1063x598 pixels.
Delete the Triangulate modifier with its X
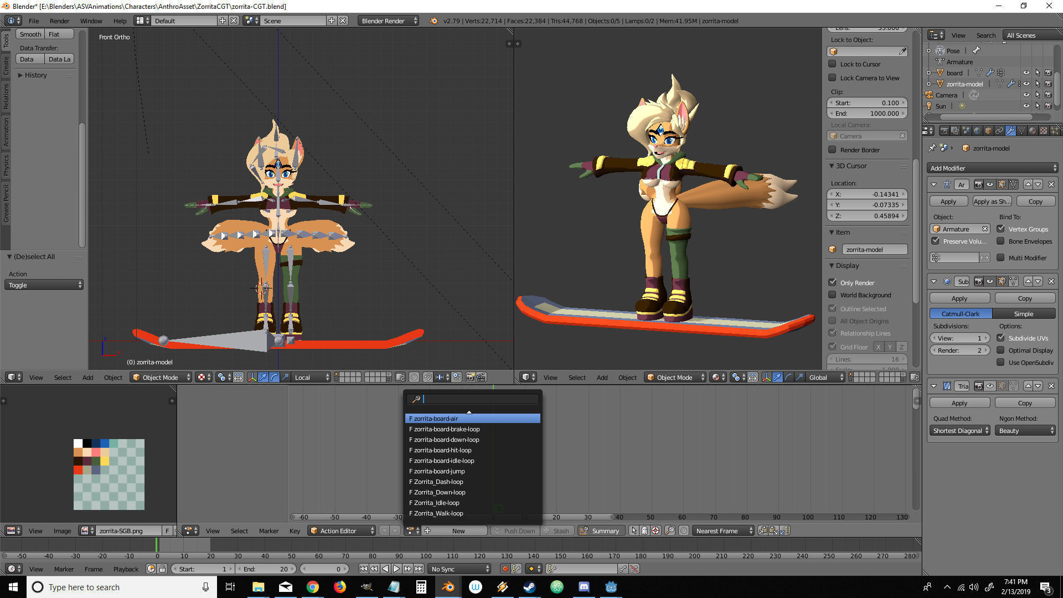click(1051, 386)
